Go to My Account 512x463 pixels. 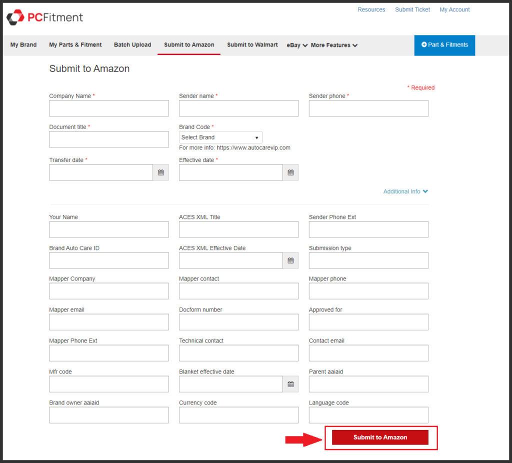tap(454, 9)
